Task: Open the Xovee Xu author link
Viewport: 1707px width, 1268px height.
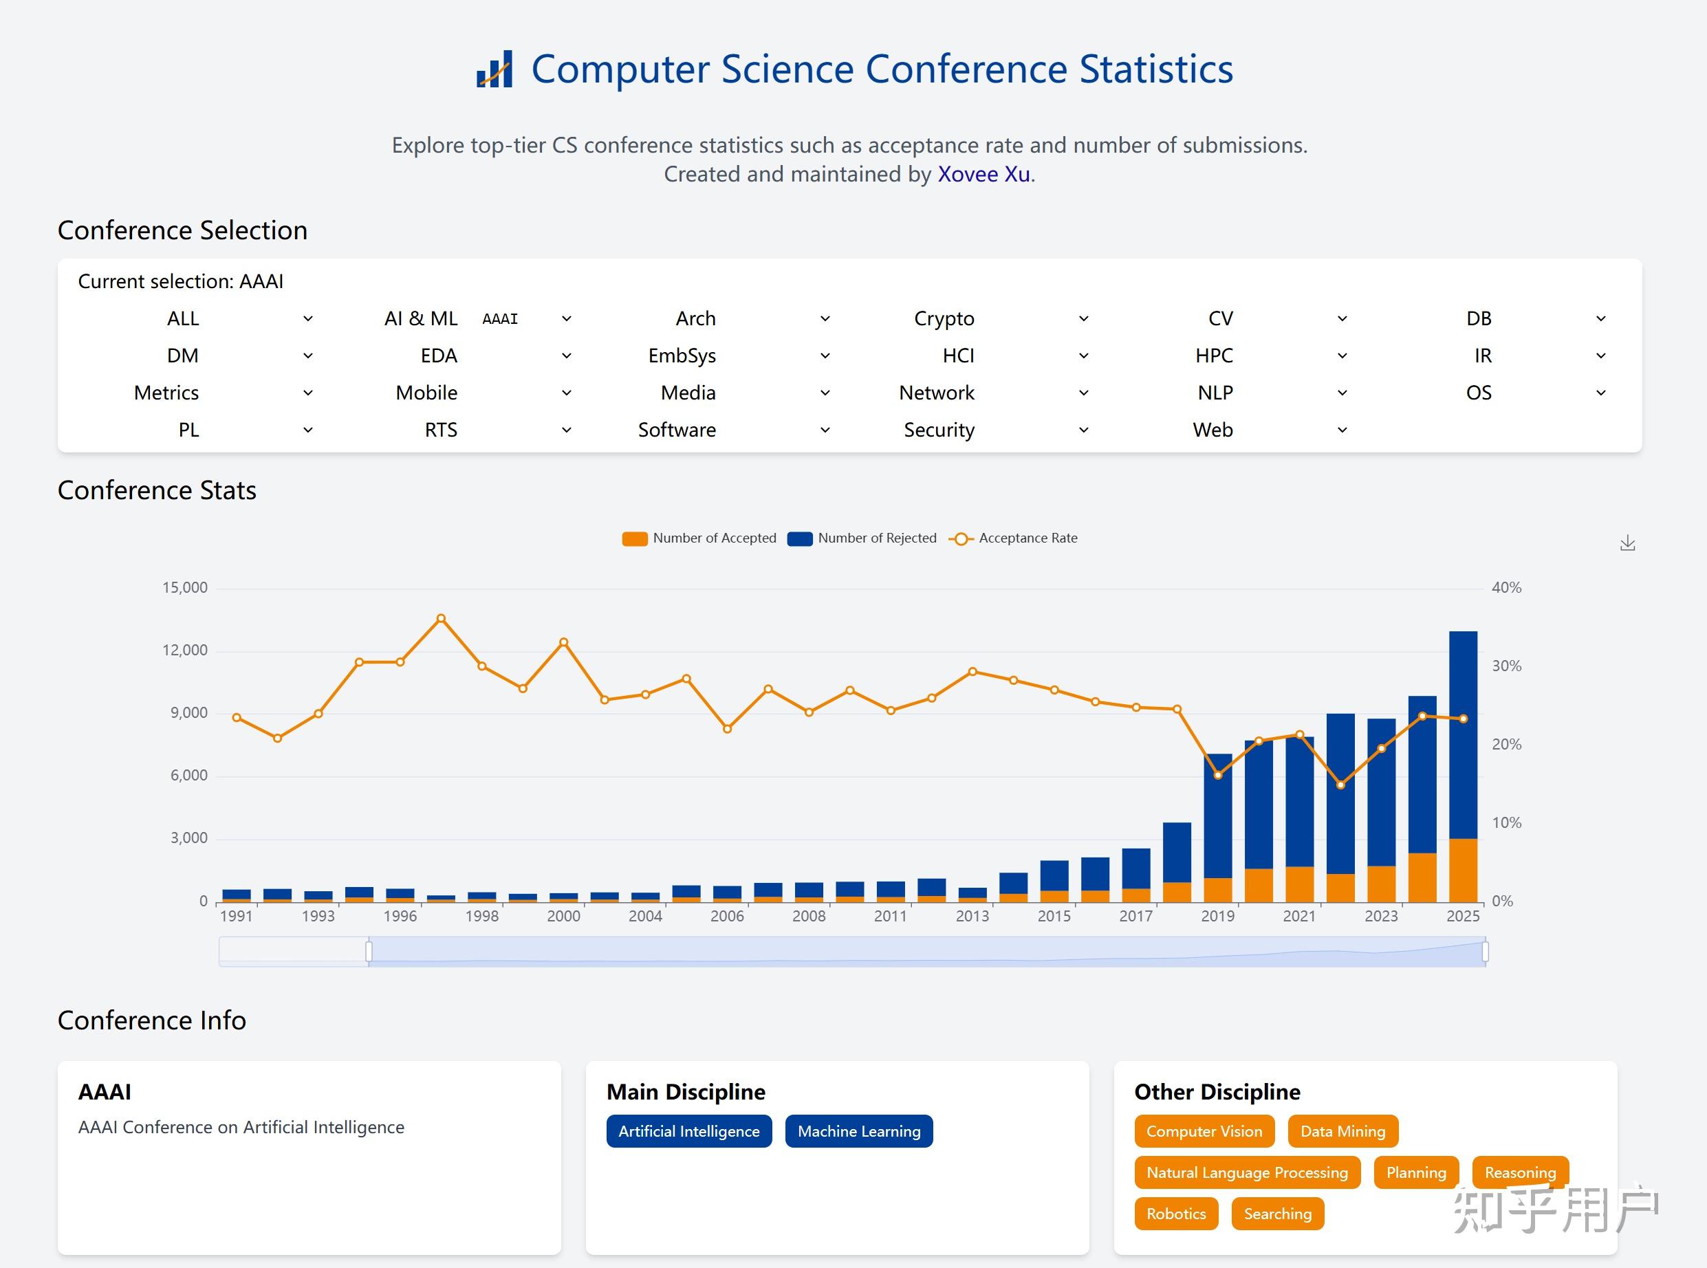Action: click(983, 174)
